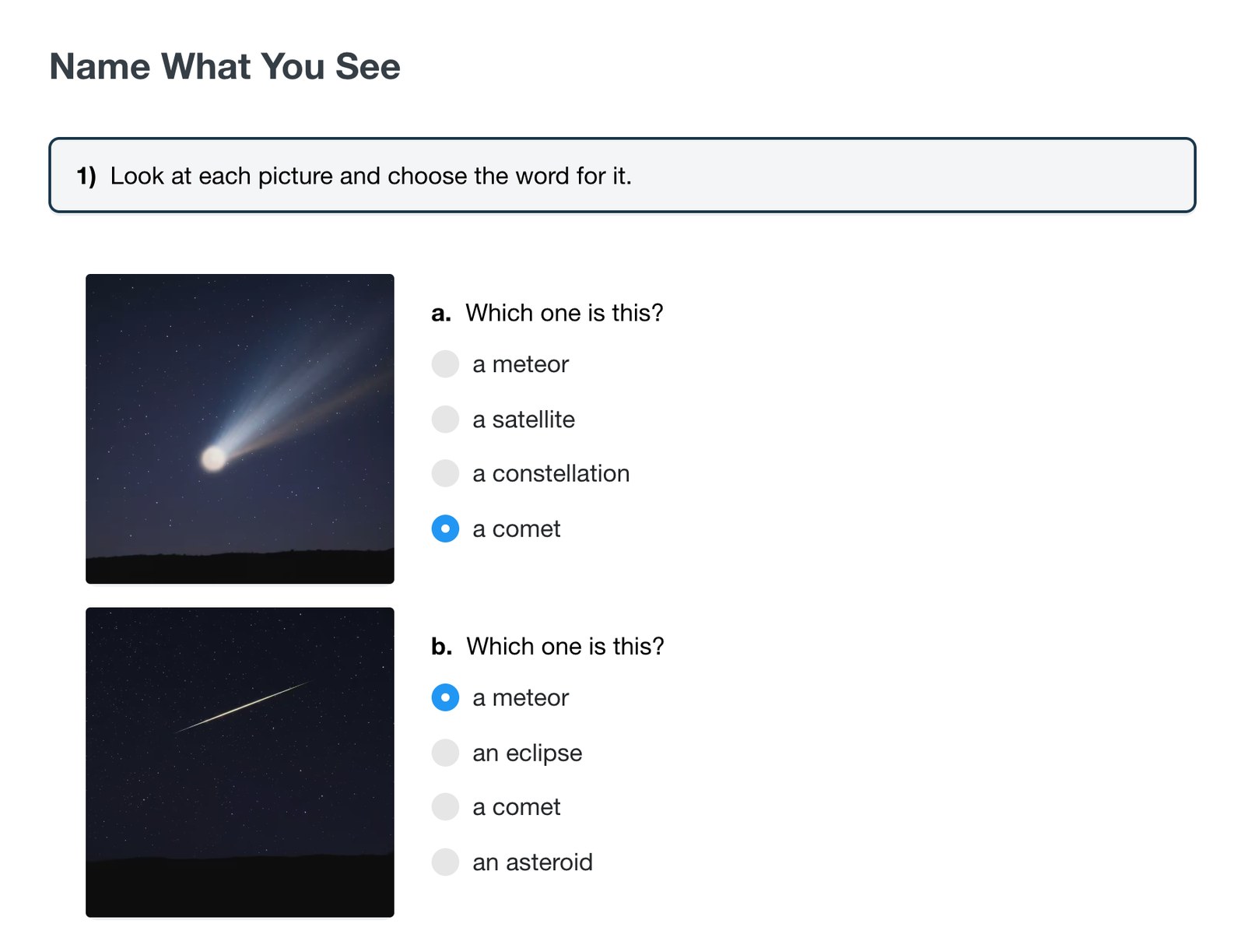Select the meteor radio button in question a
1245x934 pixels.
(x=445, y=363)
